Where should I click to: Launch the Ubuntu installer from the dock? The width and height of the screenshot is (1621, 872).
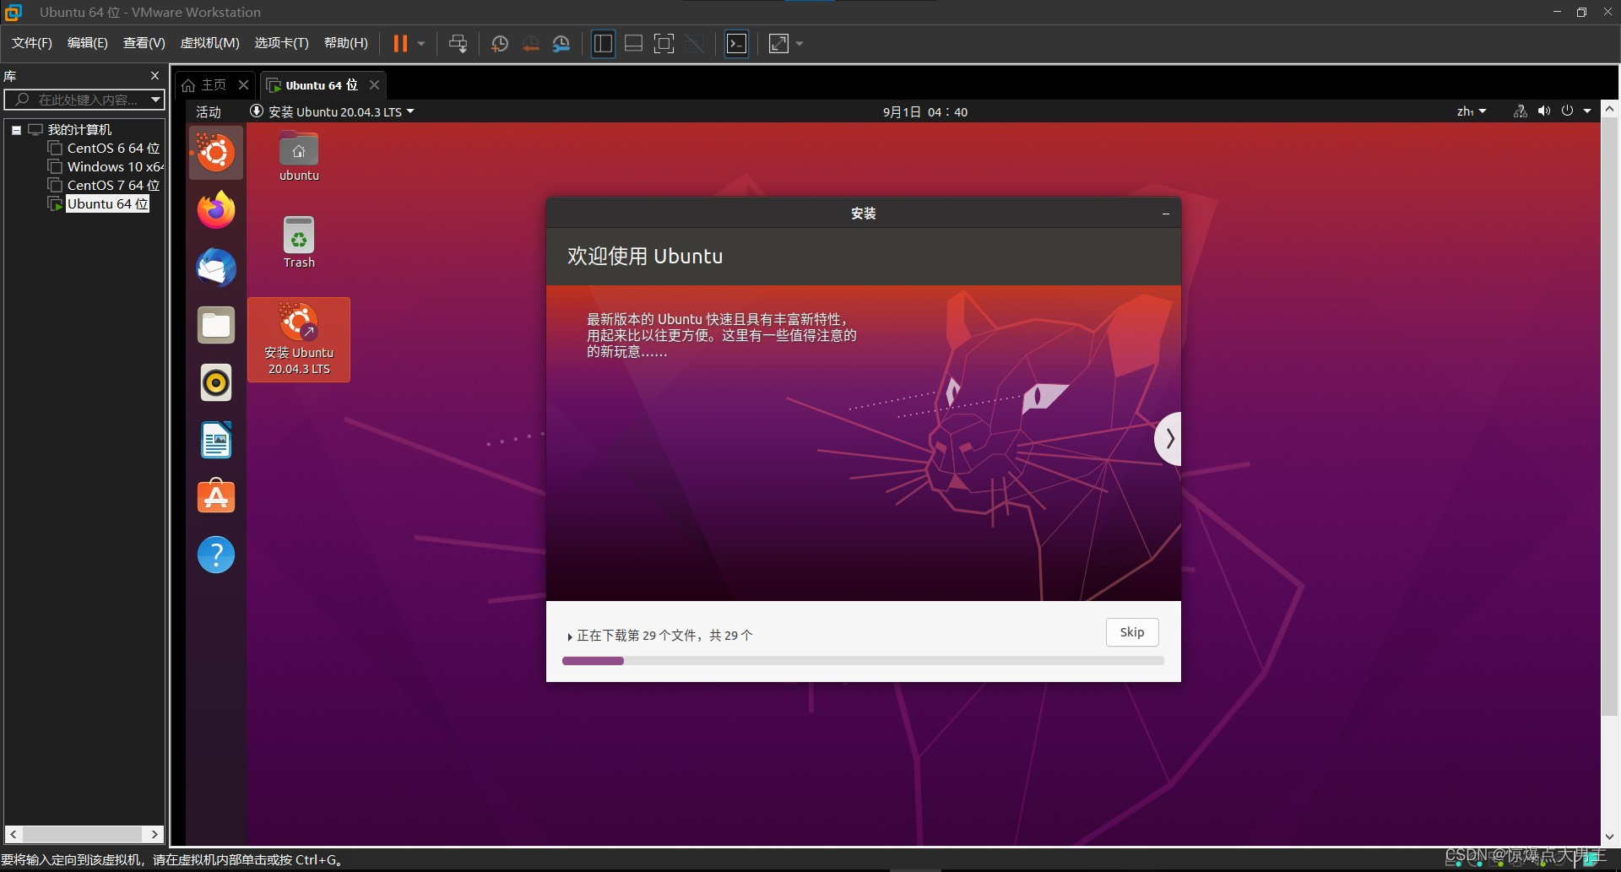(216, 153)
